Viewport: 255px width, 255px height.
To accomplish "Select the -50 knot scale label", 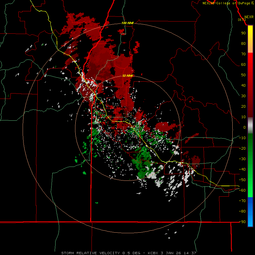I will click(x=242, y=180).
